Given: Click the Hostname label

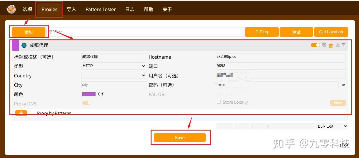Looking at the screenshot, I should tap(160, 57).
